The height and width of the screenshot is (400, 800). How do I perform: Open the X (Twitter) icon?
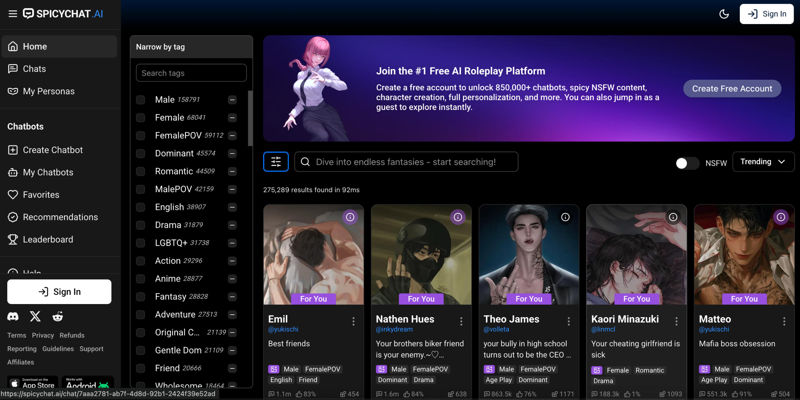[35, 317]
